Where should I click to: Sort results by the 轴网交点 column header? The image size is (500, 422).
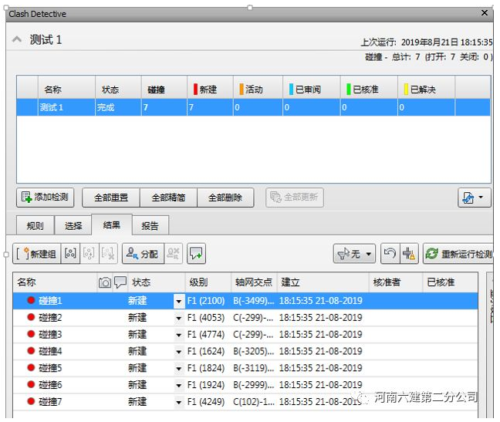pos(254,282)
